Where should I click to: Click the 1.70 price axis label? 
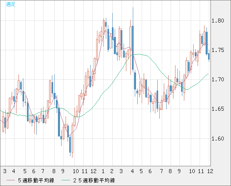coord(218,80)
